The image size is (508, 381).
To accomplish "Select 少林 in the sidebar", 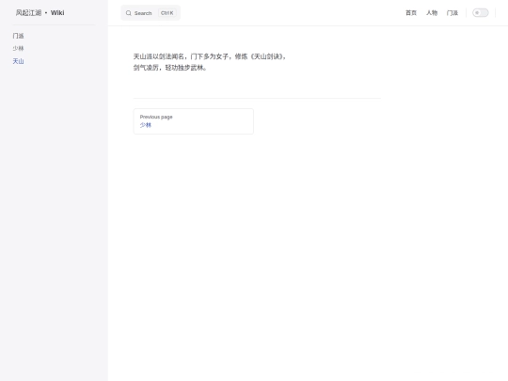I will (18, 48).
